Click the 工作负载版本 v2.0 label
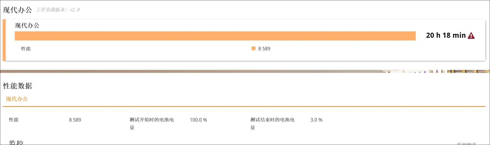The image size is (490, 145). click(58, 10)
